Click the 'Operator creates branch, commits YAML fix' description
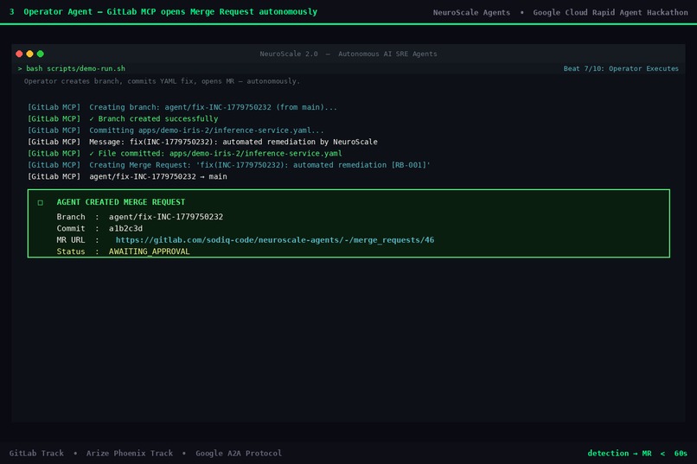This screenshot has height=464, width=697. (162, 81)
